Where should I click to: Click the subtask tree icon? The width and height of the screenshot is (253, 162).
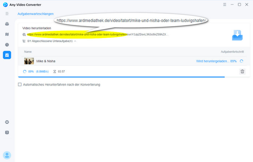pyautogui.click(x=24, y=41)
